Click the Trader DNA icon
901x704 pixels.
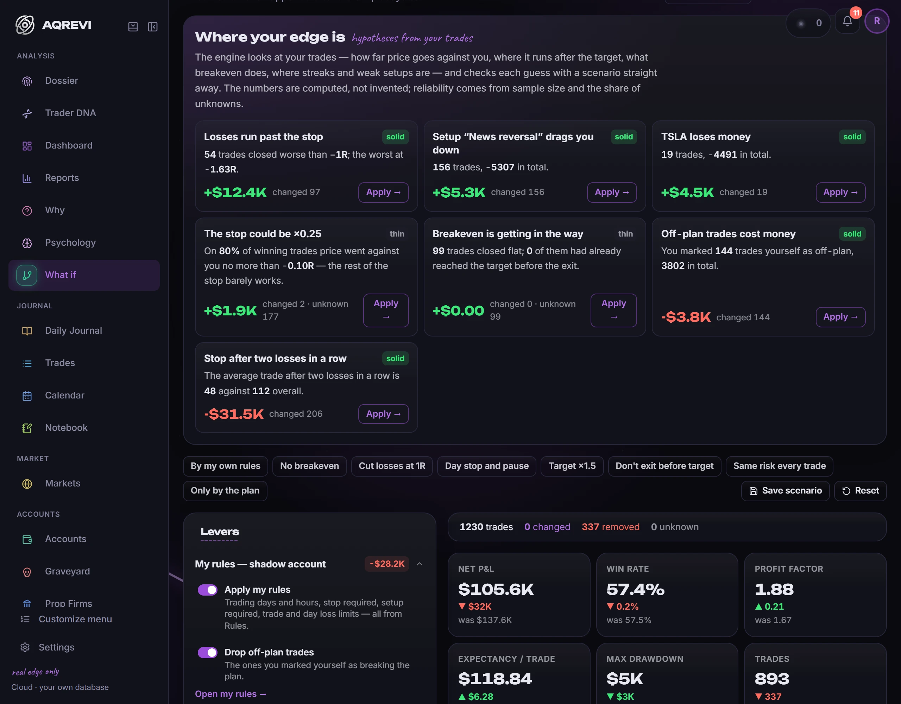[x=27, y=113]
